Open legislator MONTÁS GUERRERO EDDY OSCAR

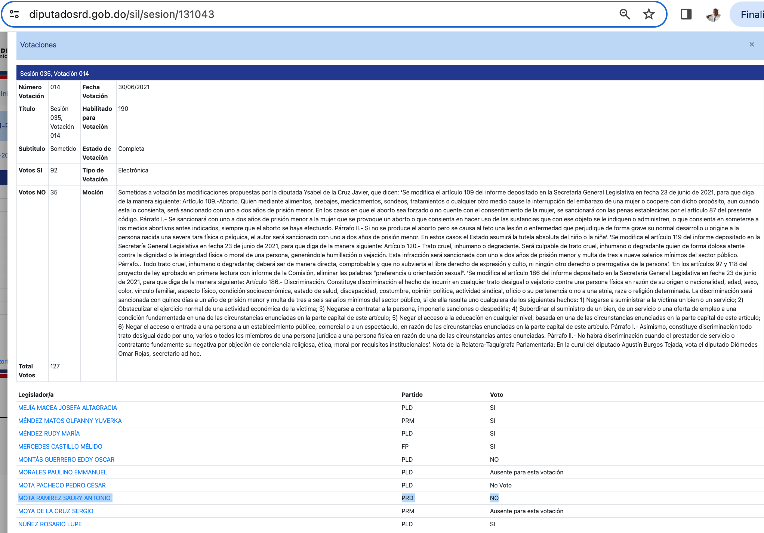coord(66,459)
